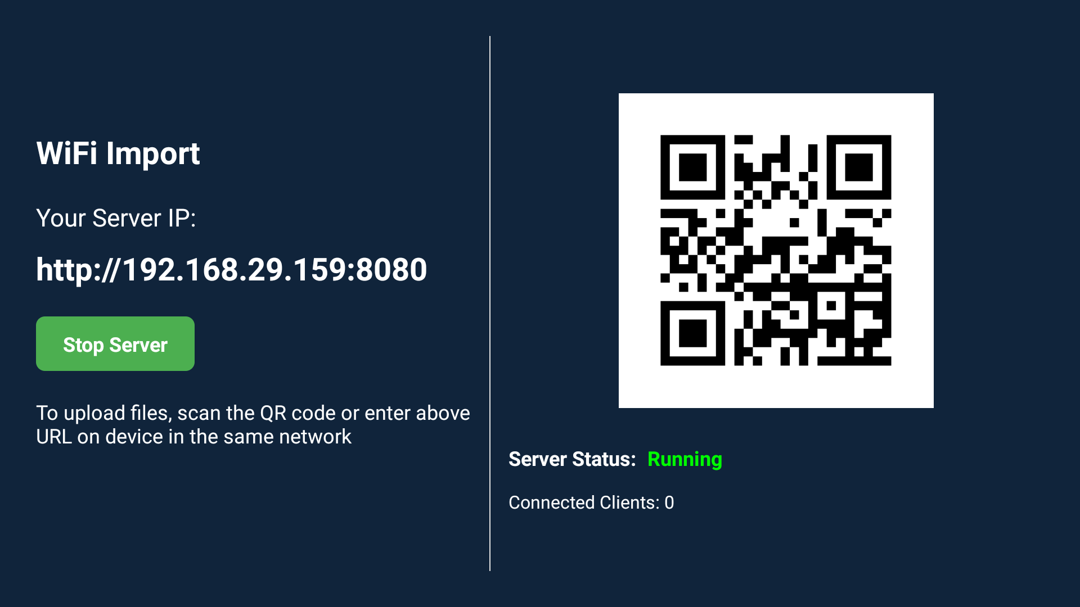Select the QR code image
The image size is (1080, 607).
pos(776,251)
